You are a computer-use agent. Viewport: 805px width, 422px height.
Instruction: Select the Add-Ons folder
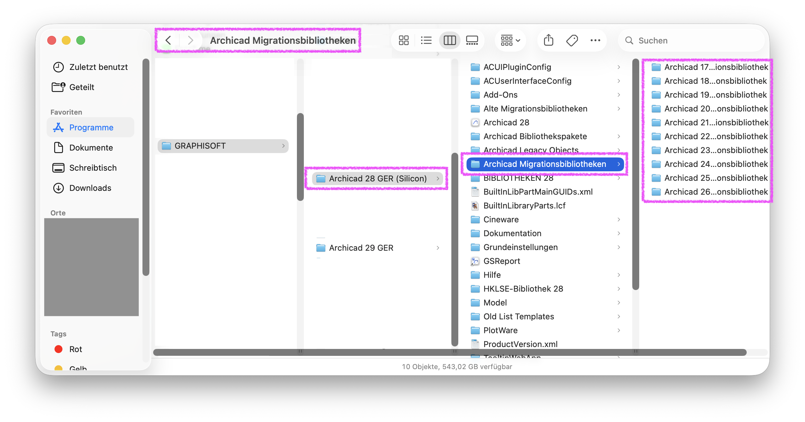click(545, 95)
